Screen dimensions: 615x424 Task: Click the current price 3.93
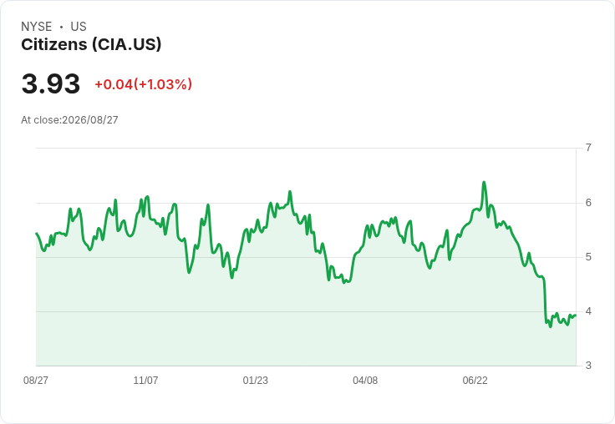coord(51,83)
